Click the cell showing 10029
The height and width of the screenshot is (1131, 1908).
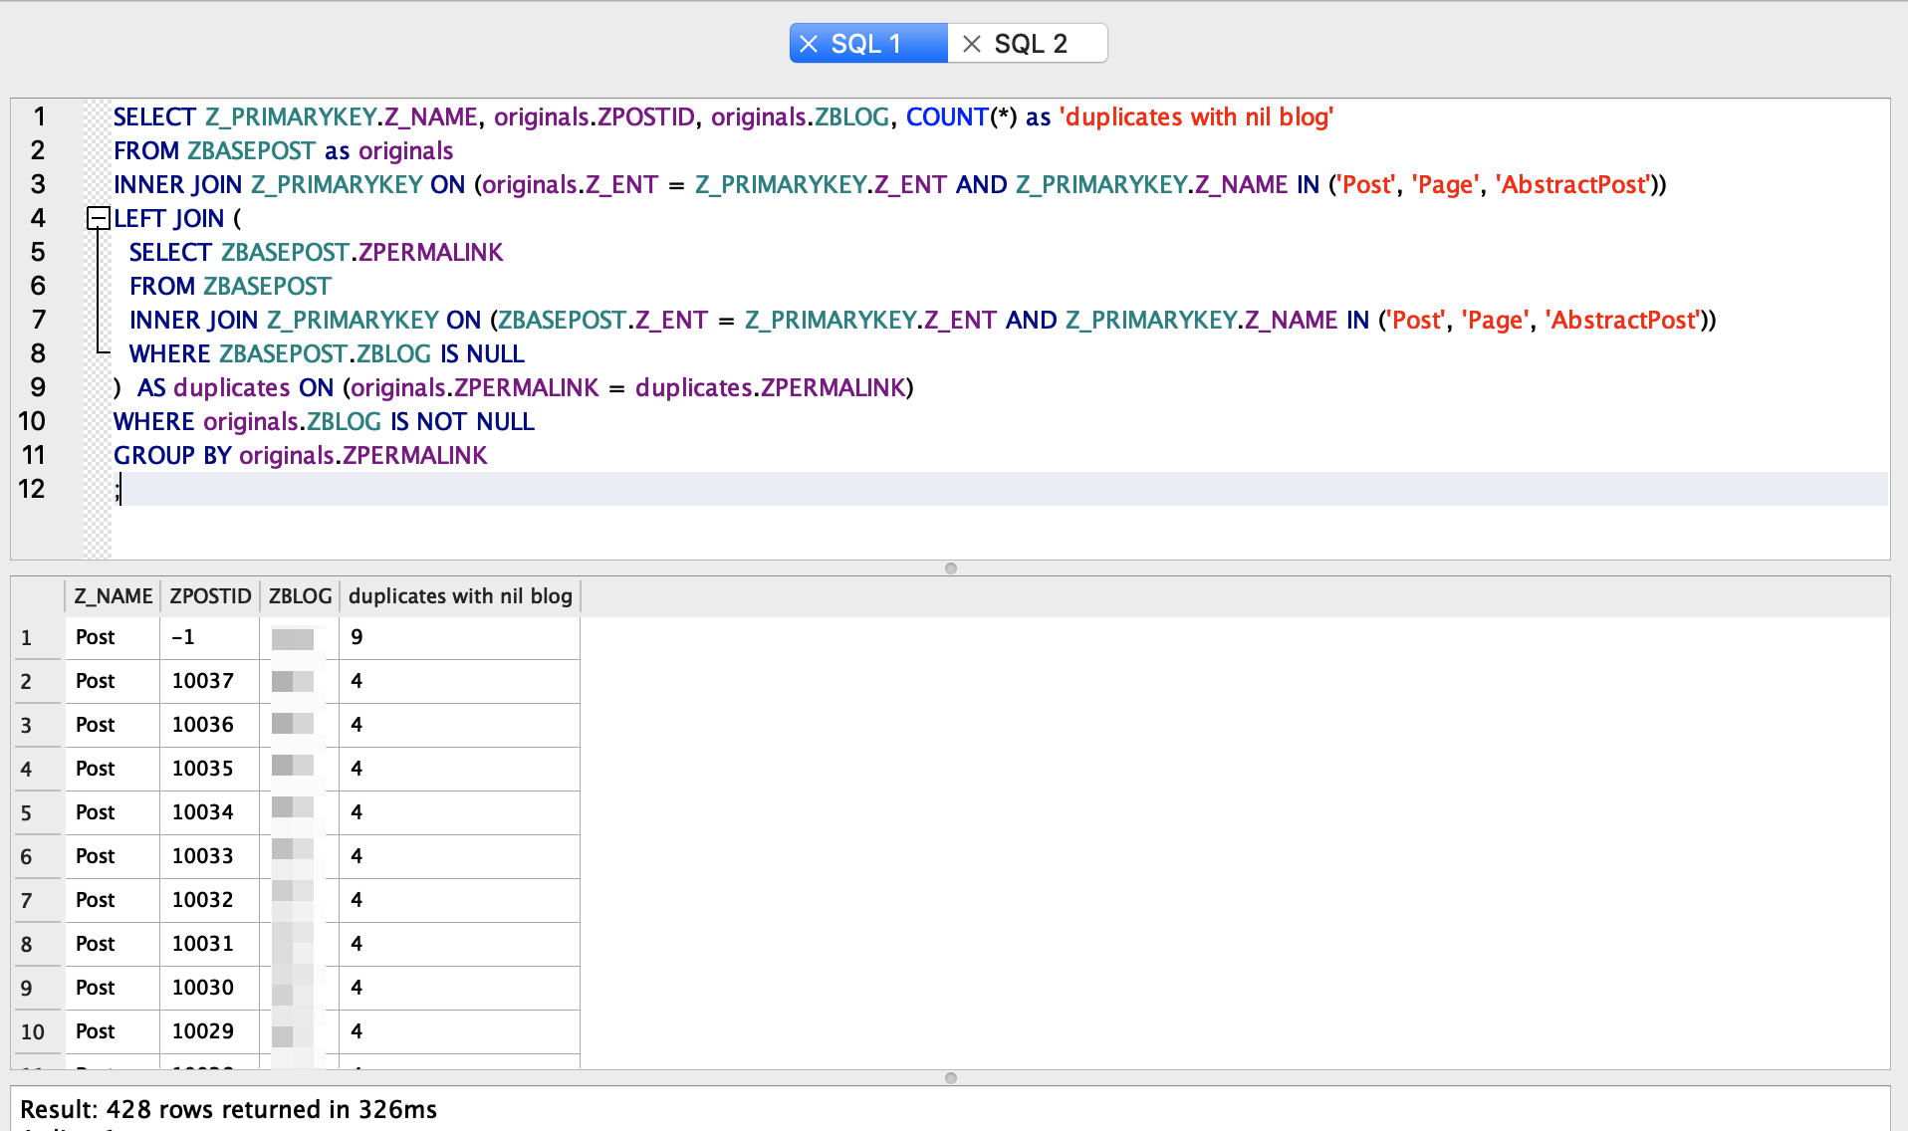209,1031
